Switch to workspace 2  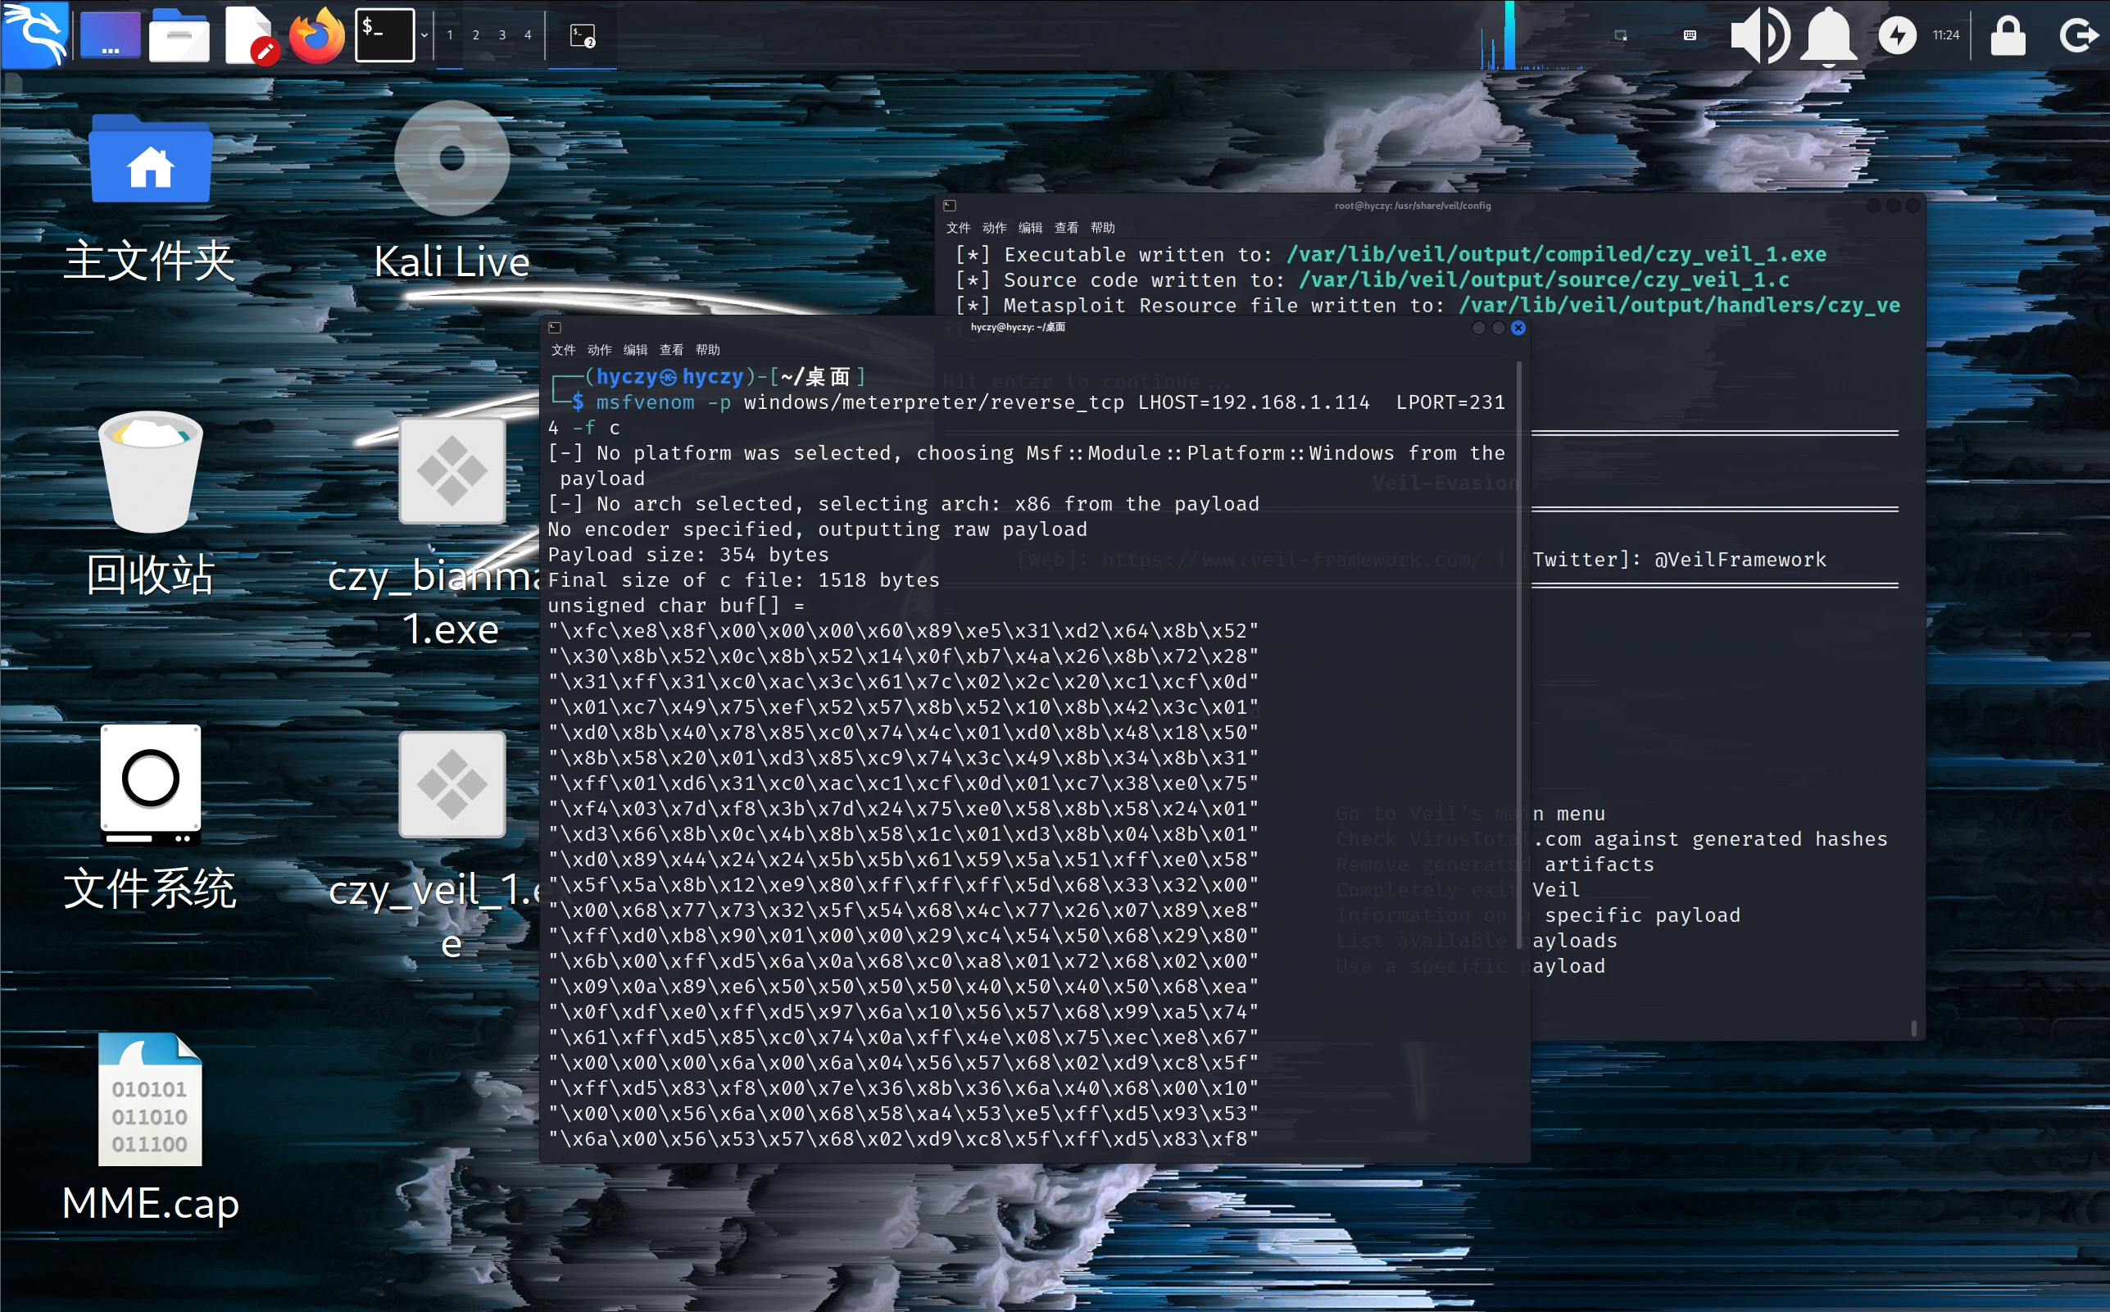(x=475, y=34)
